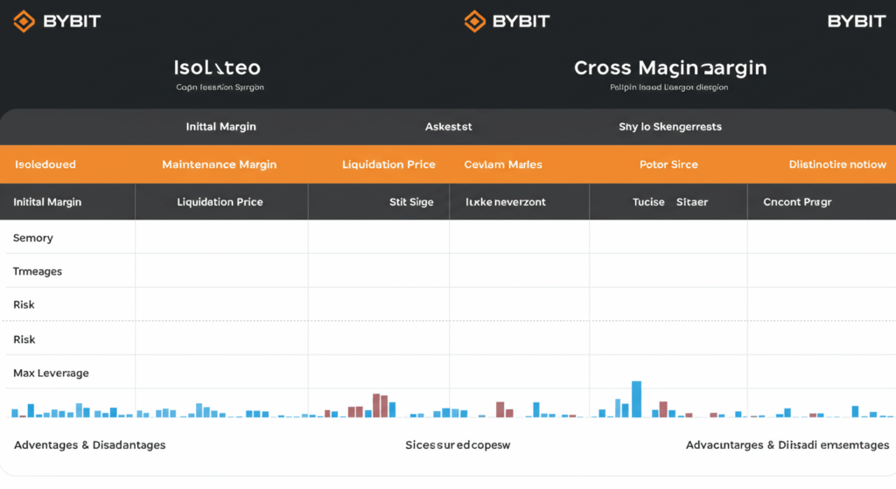Select the Tmeages row label
Viewport: 896px width, 489px height.
click(38, 271)
